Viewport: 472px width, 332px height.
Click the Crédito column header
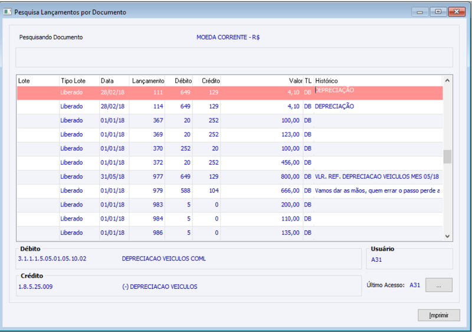[207, 81]
